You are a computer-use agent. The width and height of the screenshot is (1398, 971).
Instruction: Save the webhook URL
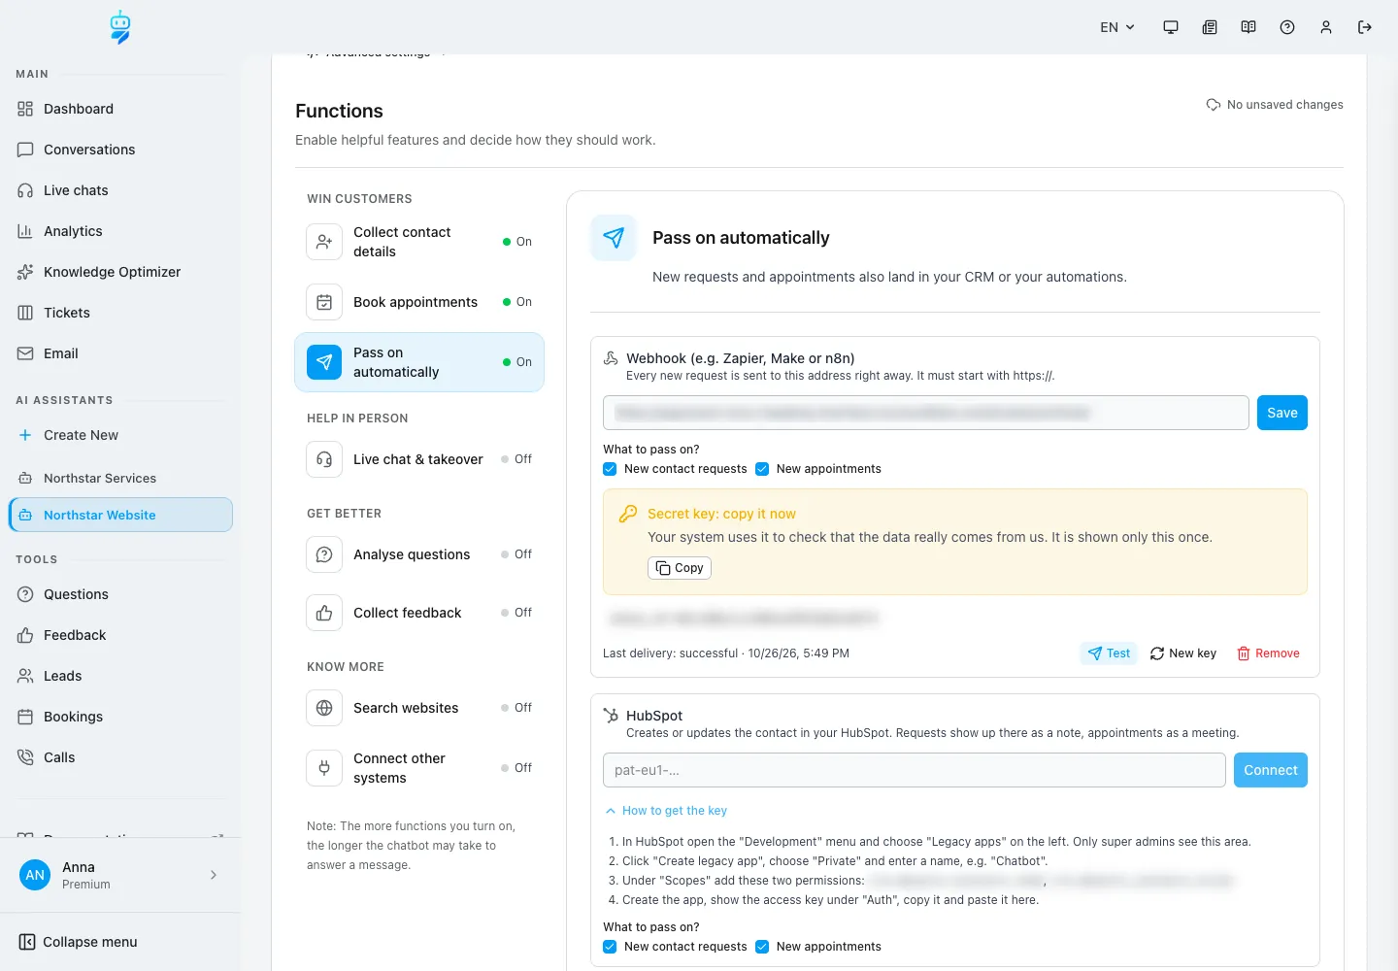(1282, 413)
